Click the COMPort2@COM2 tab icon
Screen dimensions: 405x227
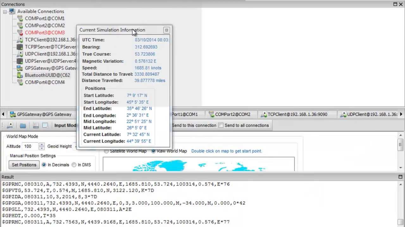211,114
